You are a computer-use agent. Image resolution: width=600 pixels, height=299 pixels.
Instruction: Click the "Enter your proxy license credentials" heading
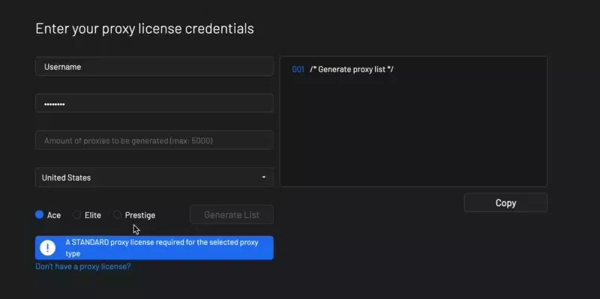[x=145, y=28]
